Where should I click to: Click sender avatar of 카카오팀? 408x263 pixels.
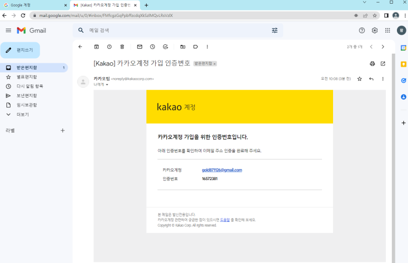[83, 82]
